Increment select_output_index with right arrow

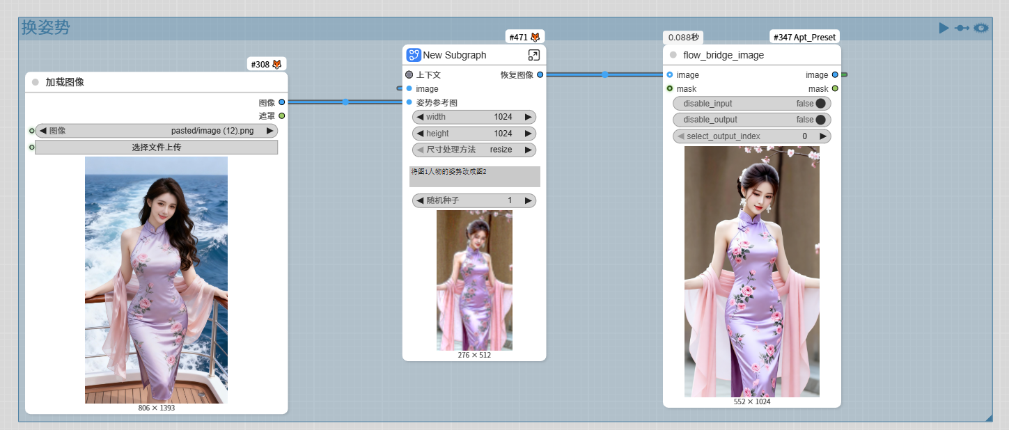click(822, 136)
